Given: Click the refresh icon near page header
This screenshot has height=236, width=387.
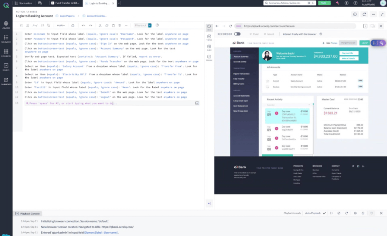Looking at the screenshot, I should coord(364,14).
